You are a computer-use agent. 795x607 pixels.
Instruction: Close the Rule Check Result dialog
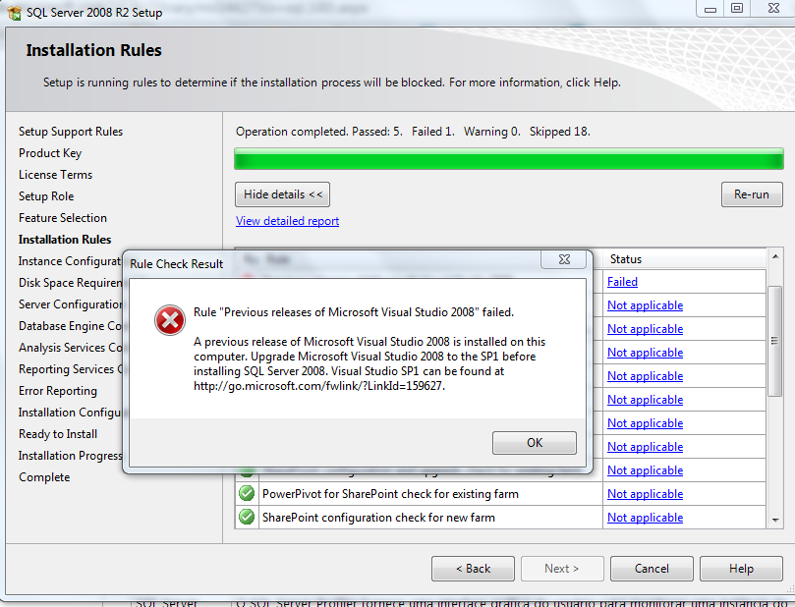[566, 260]
